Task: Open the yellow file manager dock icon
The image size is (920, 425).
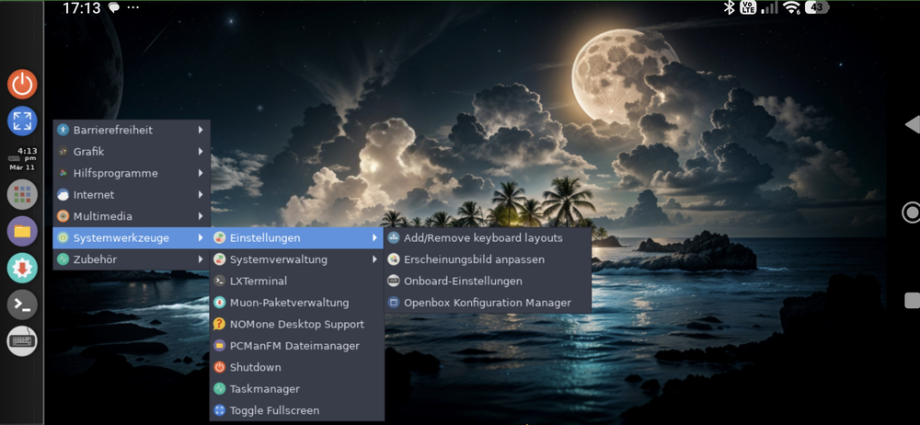Action: tap(22, 231)
